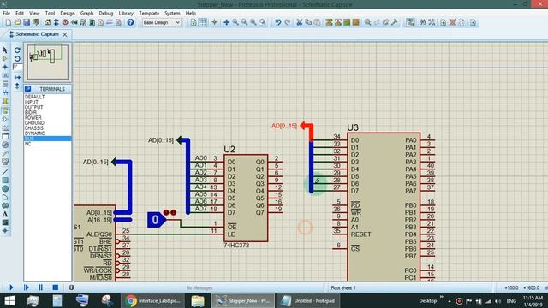Click the Undo arrow icon
The width and height of the screenshot is (548, 308).
[277, 22]
